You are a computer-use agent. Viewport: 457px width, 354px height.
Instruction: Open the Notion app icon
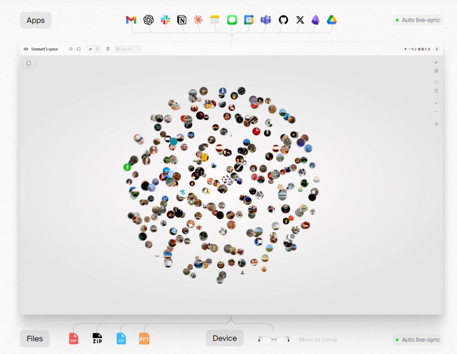(x=182, y=20)
